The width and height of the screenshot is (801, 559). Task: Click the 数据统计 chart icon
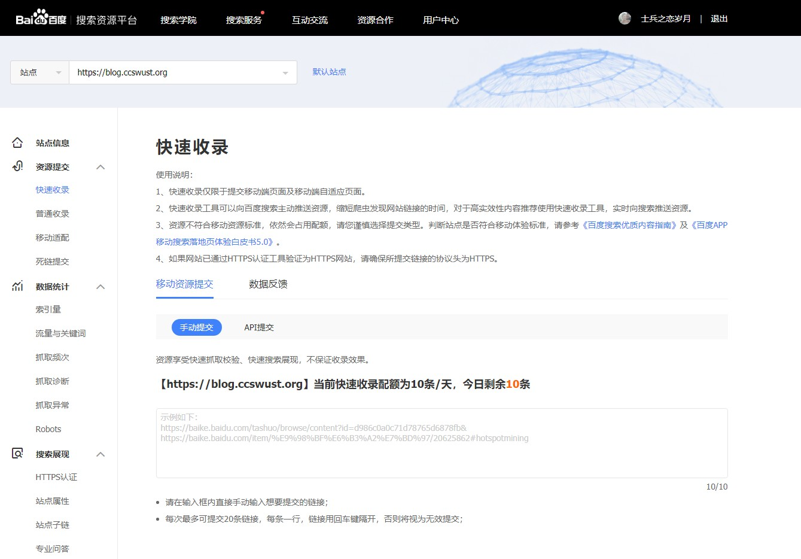coord(17,286)
